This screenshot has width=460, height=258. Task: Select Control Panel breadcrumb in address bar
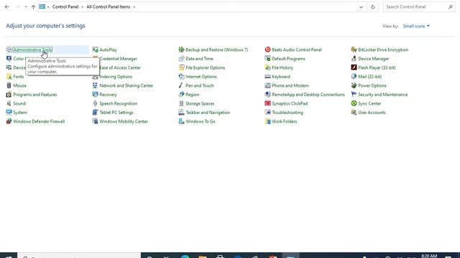coord(65,6)
